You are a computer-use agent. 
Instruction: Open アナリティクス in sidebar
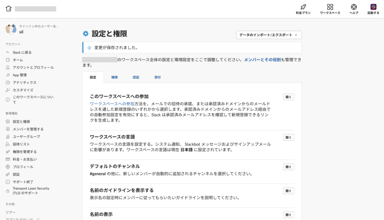(x=24, y=82)
